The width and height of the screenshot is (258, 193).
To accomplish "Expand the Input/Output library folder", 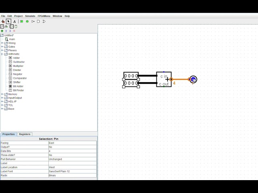I will 2,98.
